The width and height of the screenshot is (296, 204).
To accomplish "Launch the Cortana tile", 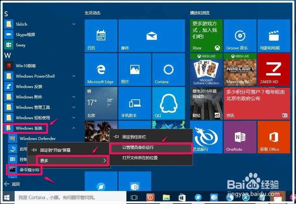I will coord(168,69).
